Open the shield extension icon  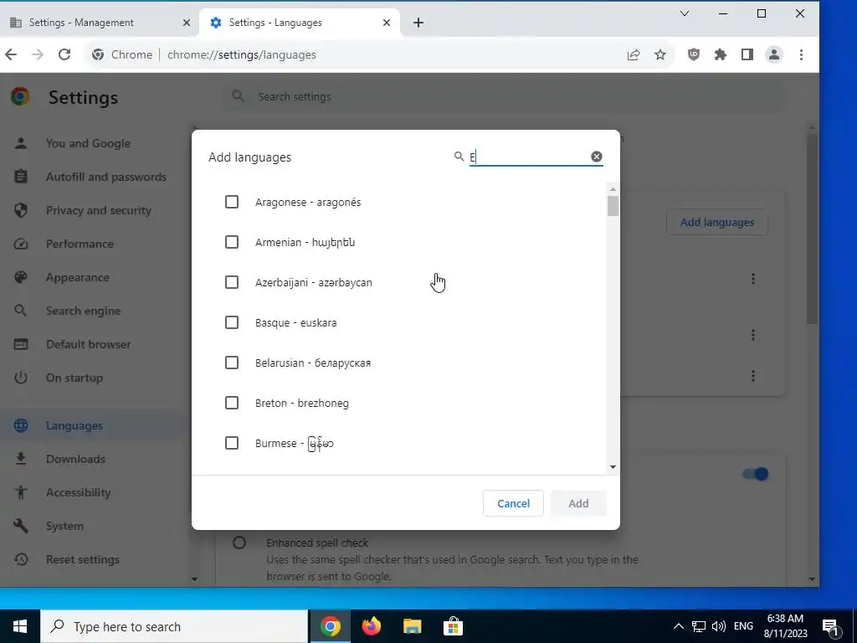pos(694,54)
